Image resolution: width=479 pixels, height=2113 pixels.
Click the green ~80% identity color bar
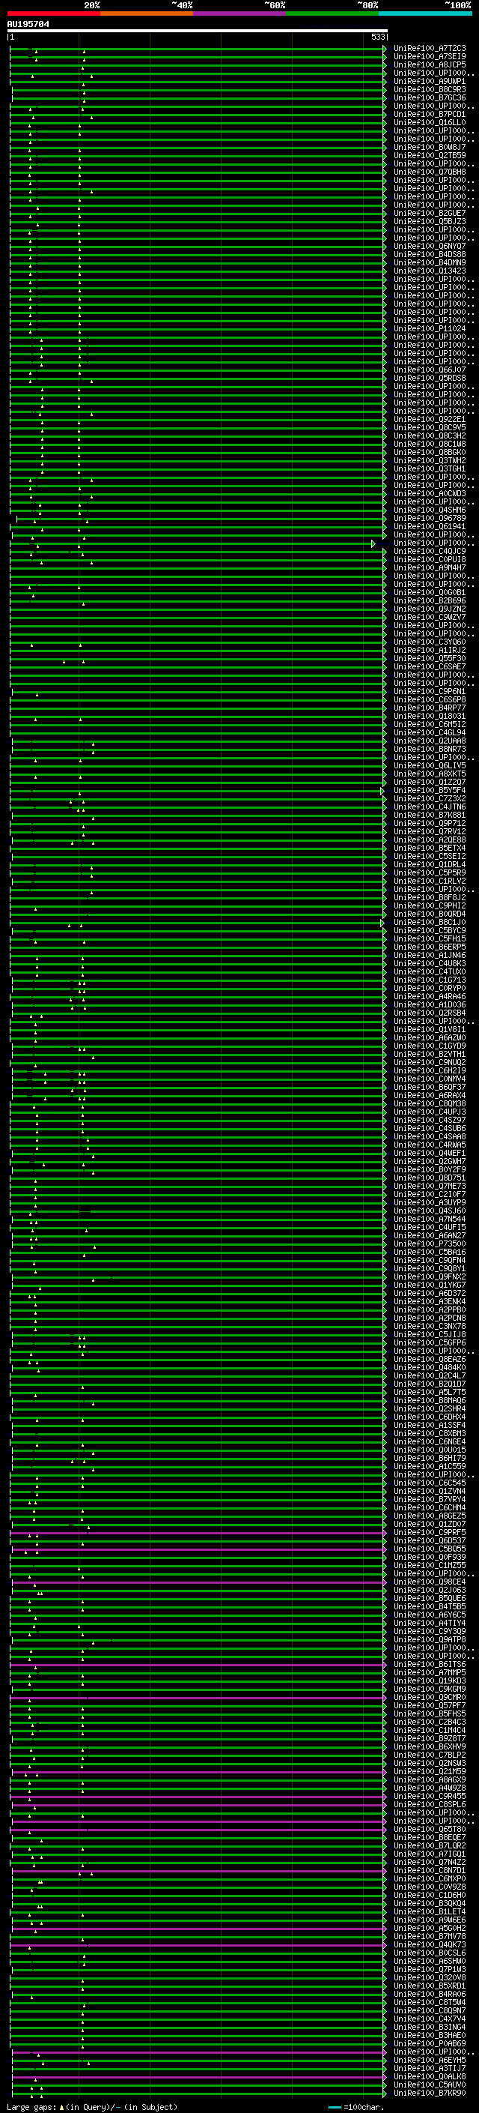(x=332, y=13)
